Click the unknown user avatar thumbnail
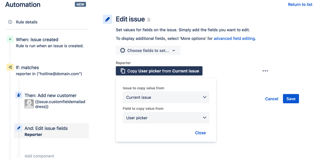The image size is (317, 161). tap(29, 104)
